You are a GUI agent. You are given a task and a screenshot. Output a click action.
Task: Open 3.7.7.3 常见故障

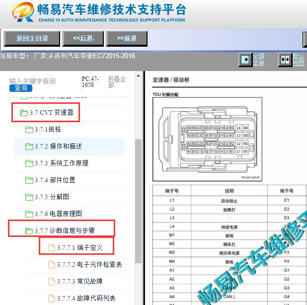click(80, 281)
